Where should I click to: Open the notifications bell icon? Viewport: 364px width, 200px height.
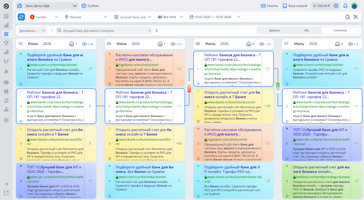click(345, 6)
